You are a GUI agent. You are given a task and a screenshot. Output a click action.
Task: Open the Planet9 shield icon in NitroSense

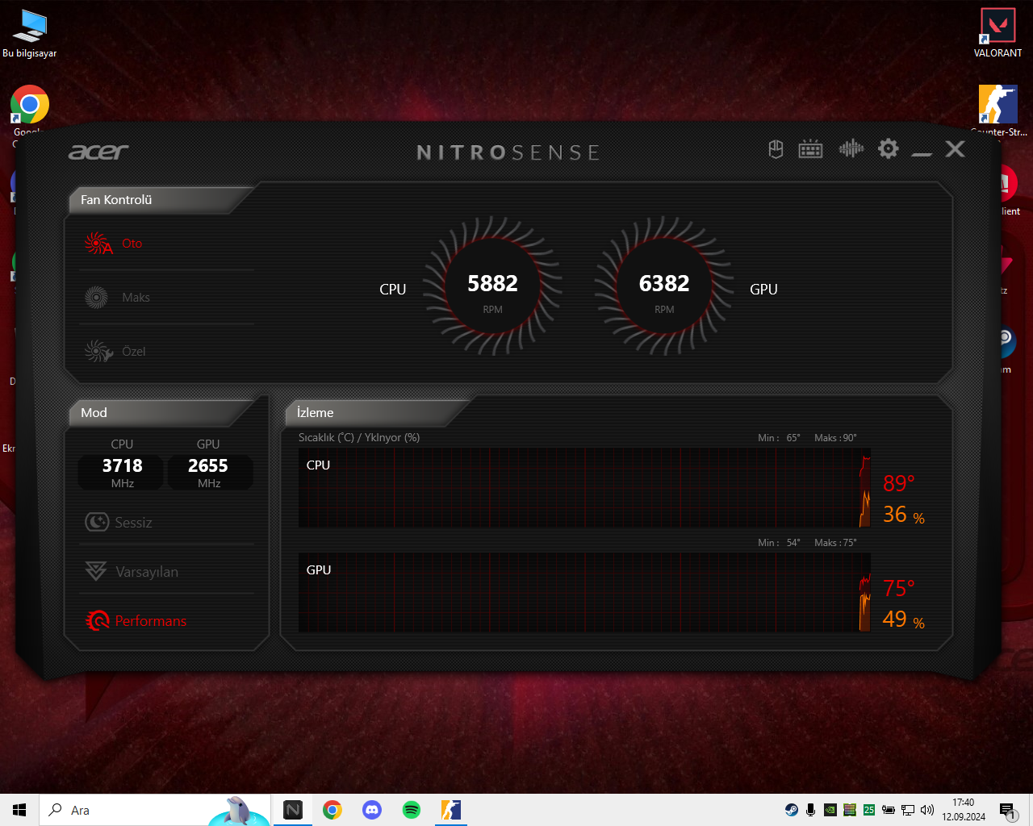[x=776, y=149]
